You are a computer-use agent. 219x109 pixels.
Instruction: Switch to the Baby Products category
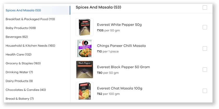click(x=21, y=28)
